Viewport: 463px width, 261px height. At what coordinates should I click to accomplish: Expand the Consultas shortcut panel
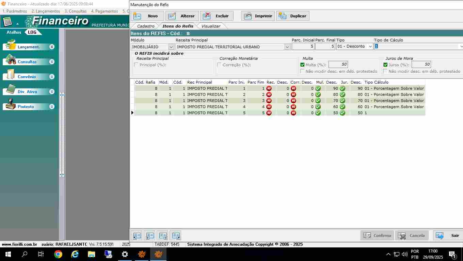click(52, 62)
